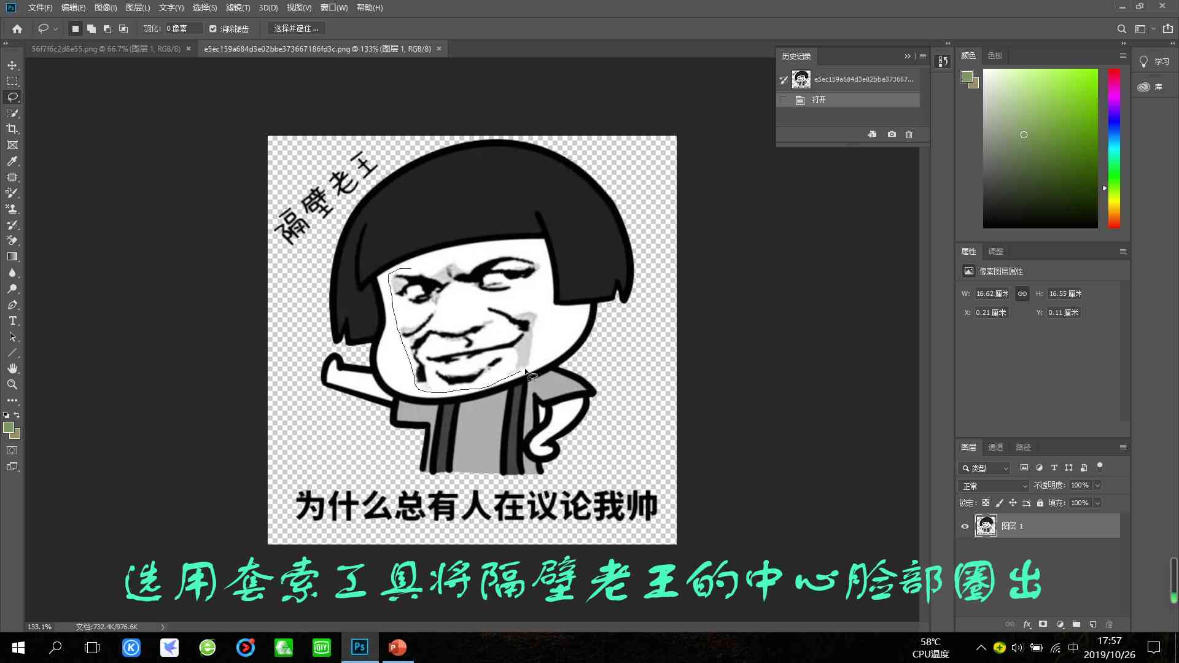Select the Frame tool
The image size is (1179, 663).
click(12, 145)
